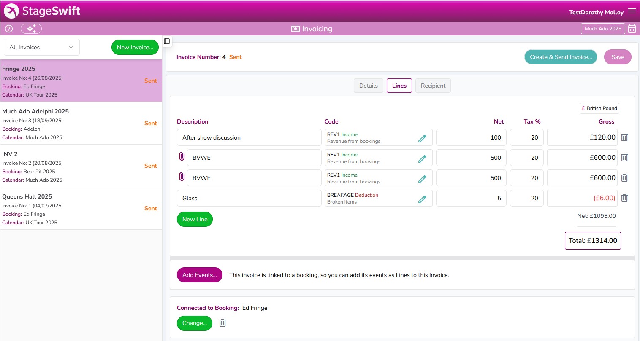
Task: Click the Description column header
Action: (193, 121)
